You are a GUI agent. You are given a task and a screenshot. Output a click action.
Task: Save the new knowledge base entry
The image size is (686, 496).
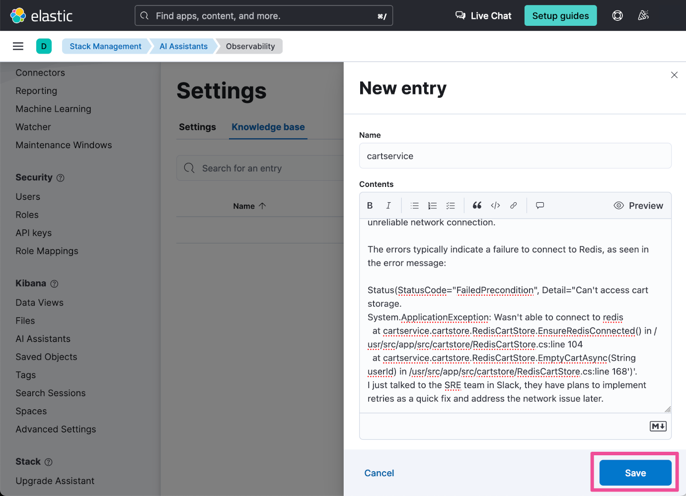tap(635, 473)
